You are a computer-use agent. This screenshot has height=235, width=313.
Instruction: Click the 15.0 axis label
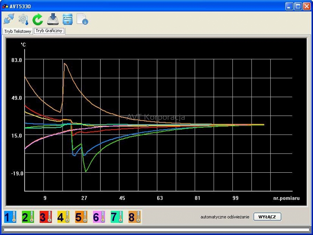point(16,136)
